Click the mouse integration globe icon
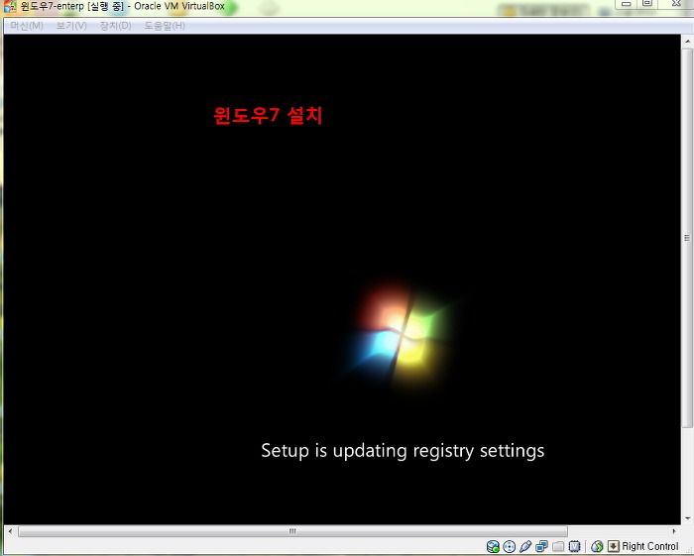Screen dimensions: 694x556 pyautogui.click(x=597, y=546)
